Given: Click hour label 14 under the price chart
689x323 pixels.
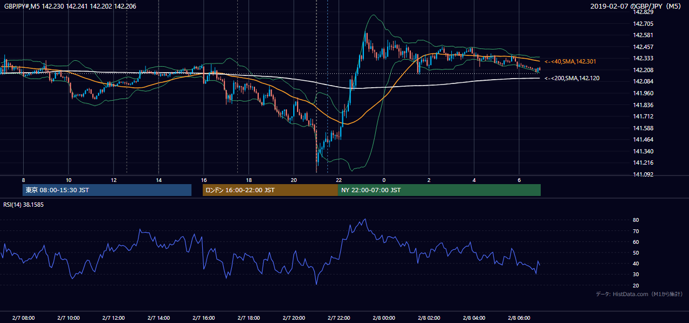Looking at the screenshot, I should 159,180.
